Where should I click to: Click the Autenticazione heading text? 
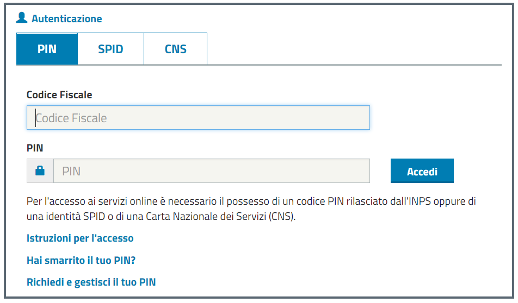67,19
